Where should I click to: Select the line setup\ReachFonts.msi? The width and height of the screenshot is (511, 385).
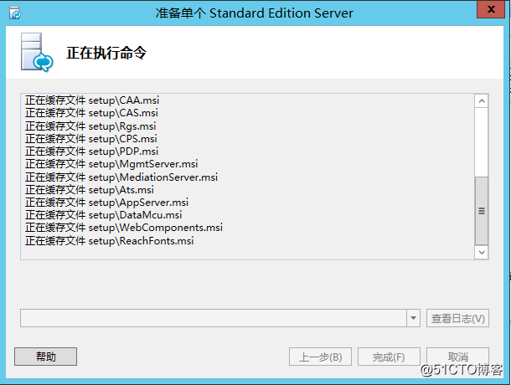point(109,241)
